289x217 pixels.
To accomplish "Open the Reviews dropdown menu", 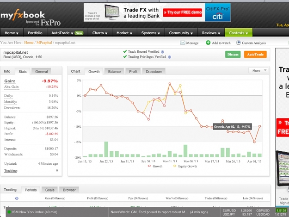I will (x=211, y=33).
